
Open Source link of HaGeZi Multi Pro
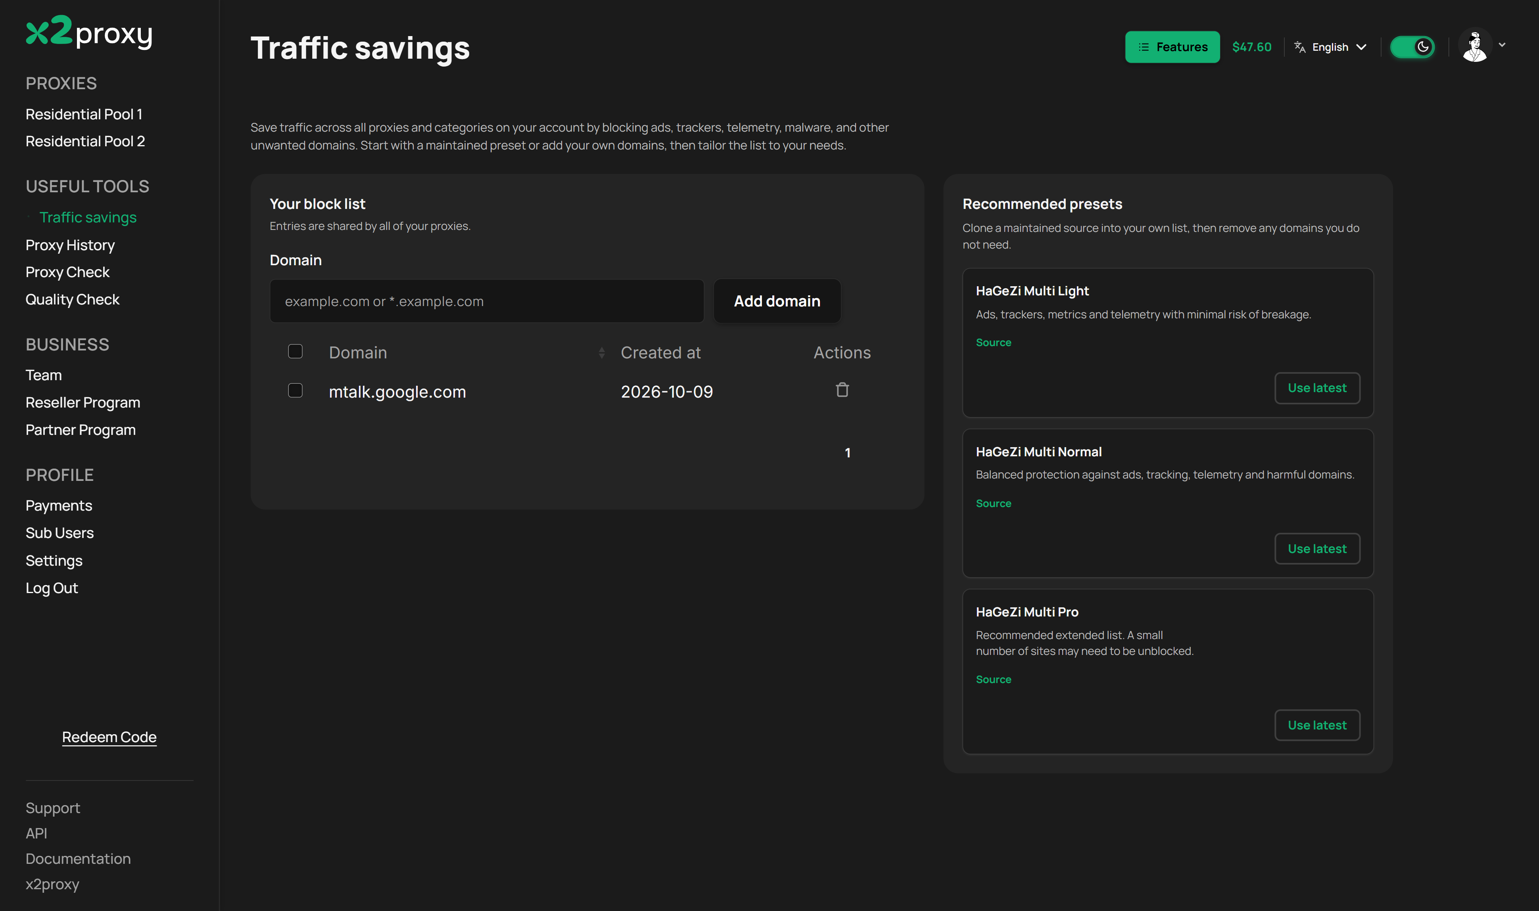(993, 679)
